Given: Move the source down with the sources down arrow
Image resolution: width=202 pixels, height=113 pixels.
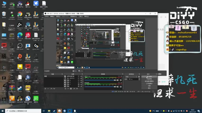Looking at the screenshot, I should tap(77, 89).
